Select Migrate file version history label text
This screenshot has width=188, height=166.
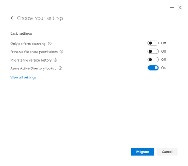(31, 60)
